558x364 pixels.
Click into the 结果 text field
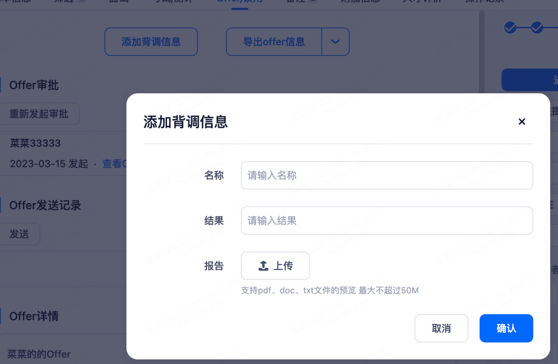click(387, 221)
